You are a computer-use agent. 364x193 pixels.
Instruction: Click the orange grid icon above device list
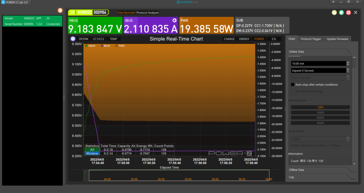[60, 10]
